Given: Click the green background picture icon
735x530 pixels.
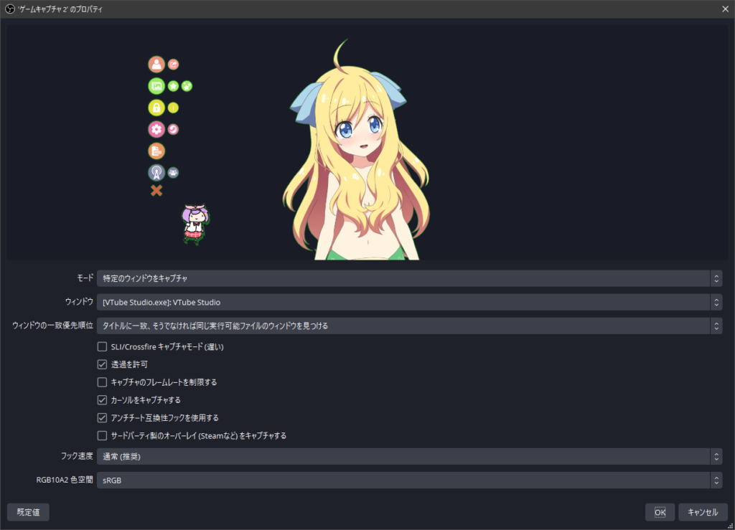Looking at the screenshot, I should [156, 86].
